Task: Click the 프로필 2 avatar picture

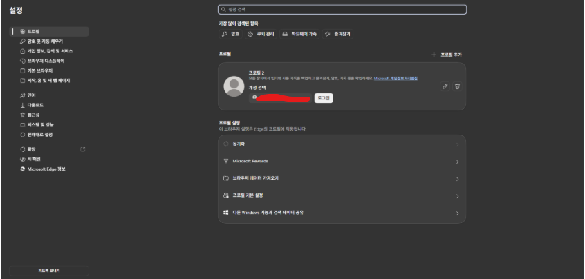Action: 234,86
